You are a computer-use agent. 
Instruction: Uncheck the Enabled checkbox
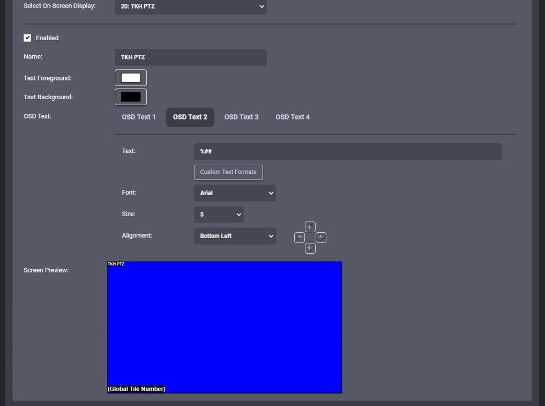point(27,38)
